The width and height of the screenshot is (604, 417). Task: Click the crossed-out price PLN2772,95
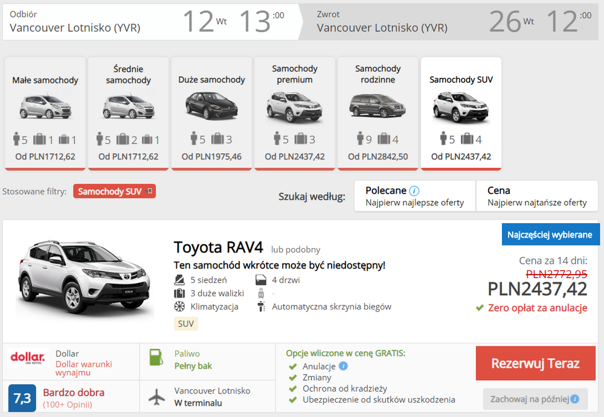[556, 274]
